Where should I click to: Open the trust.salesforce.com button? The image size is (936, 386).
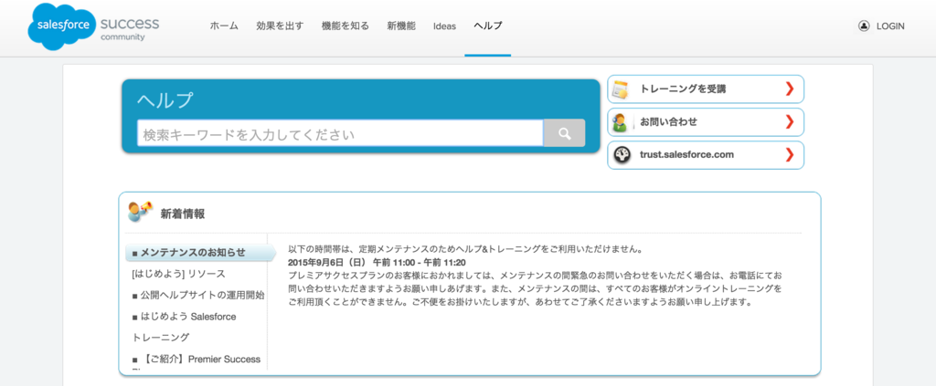pos(706,155)
